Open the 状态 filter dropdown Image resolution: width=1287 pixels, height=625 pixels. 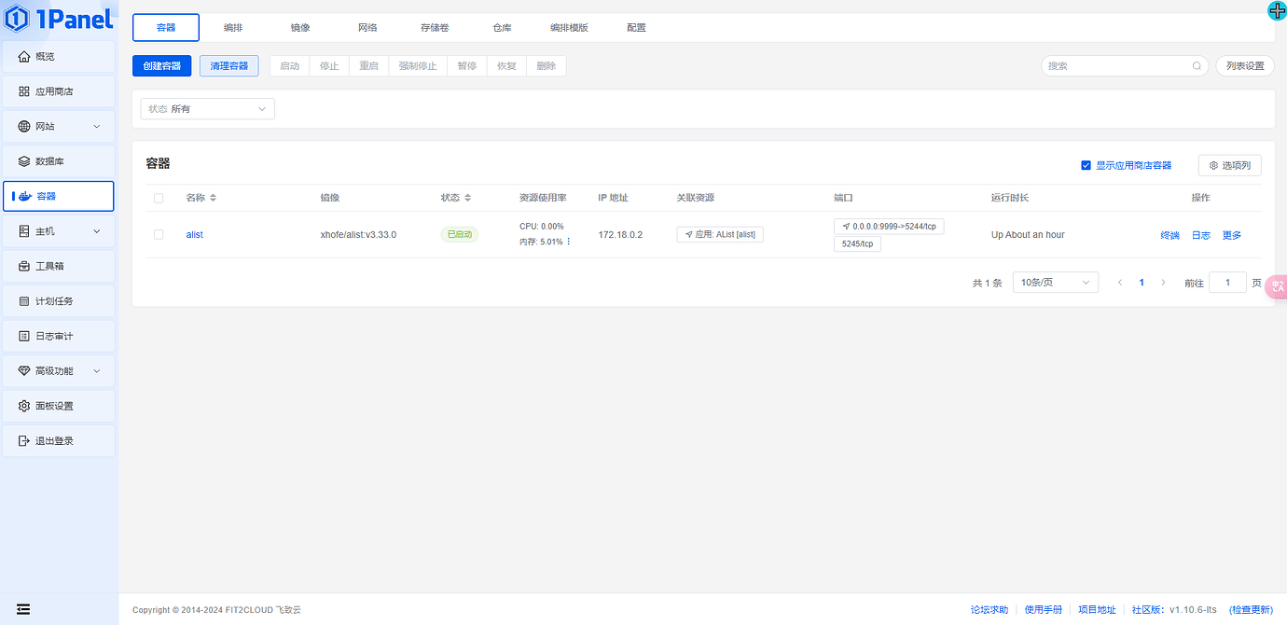click(207, 108)
